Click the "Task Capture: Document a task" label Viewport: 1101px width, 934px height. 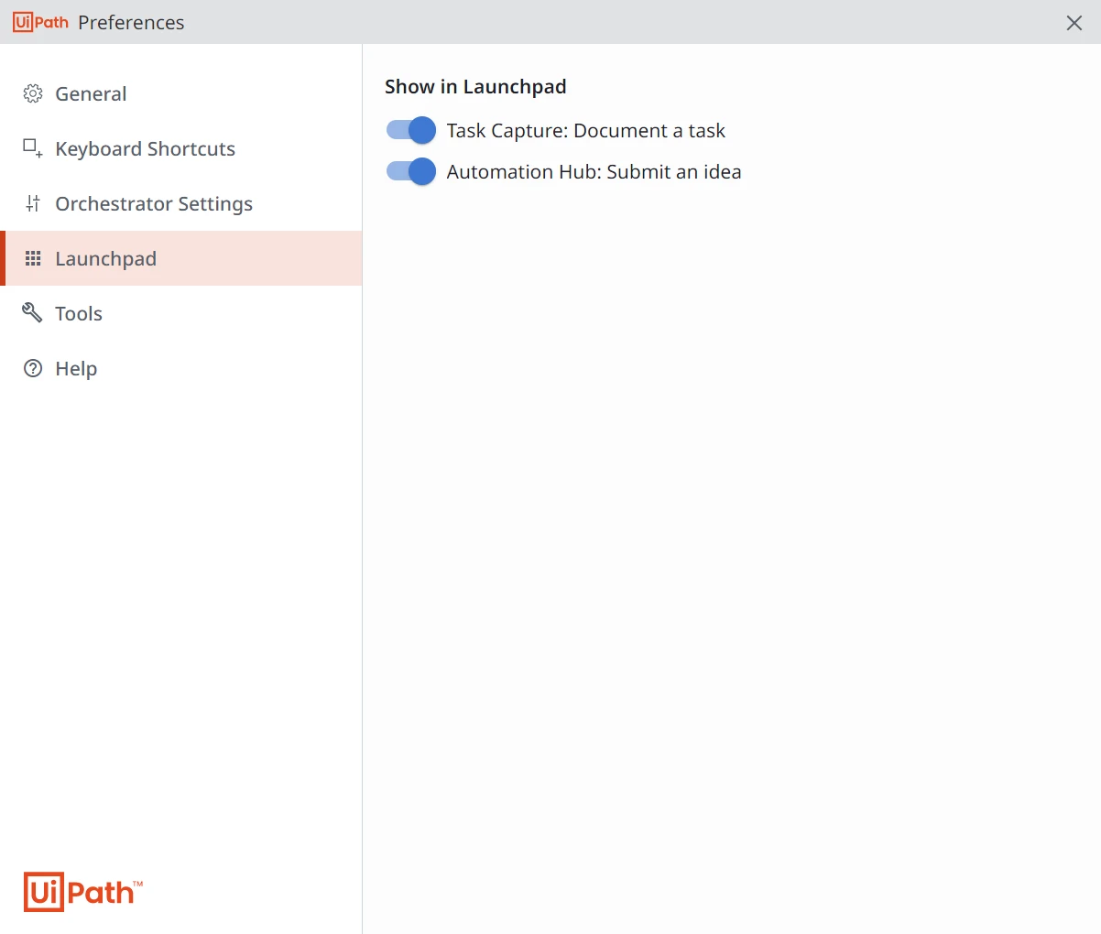coord(586,131)
